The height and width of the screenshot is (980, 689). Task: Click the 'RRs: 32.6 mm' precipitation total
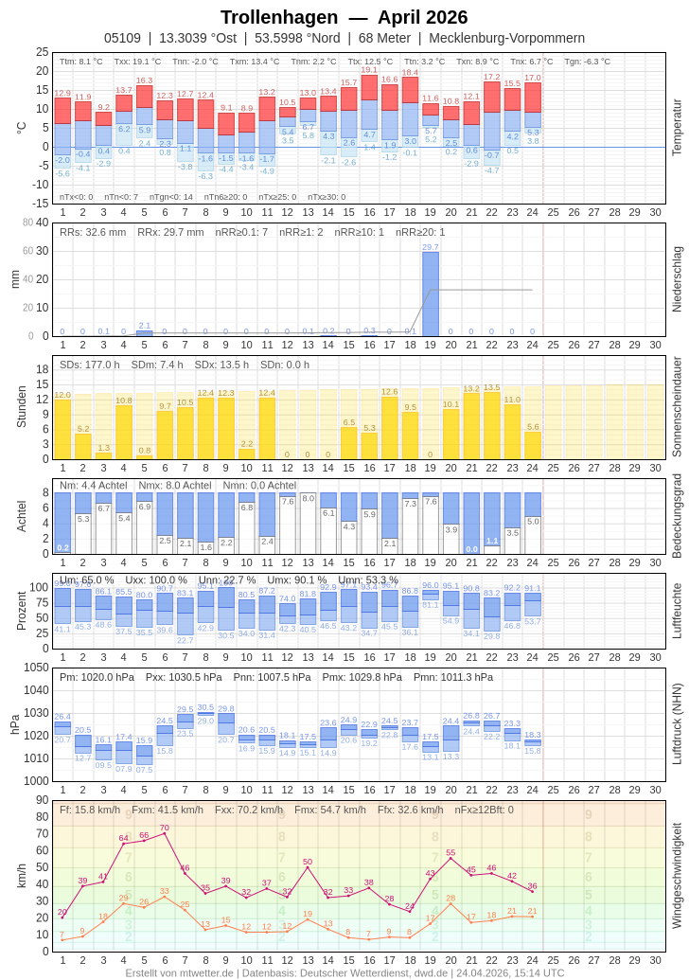tap(93, 232)
